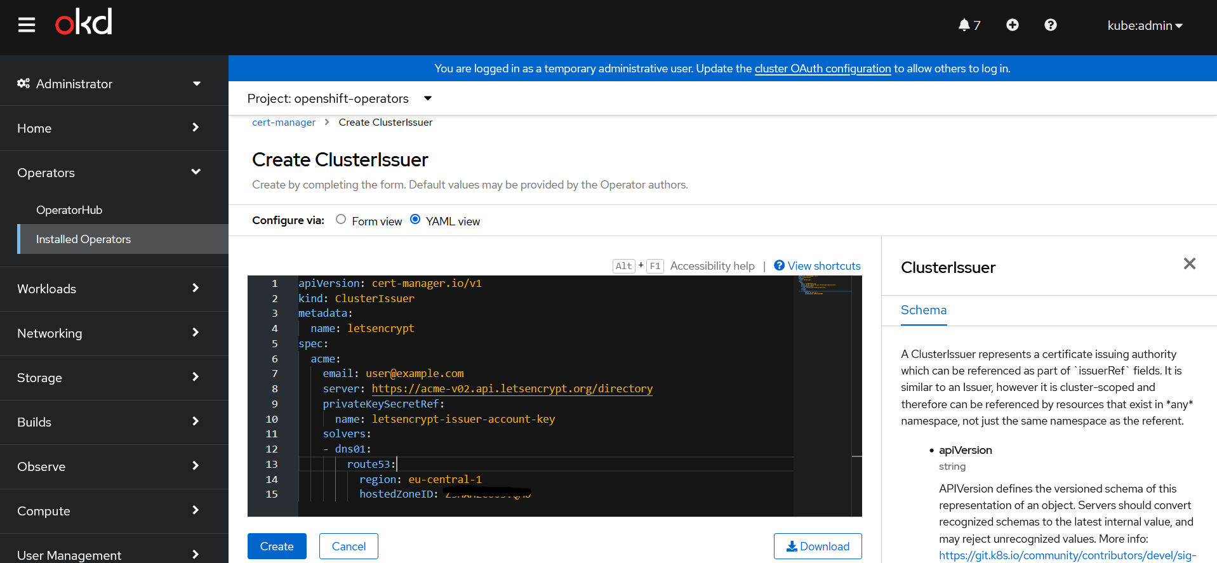Click the cluster OAuth configuration link
Screen dimensions: 1217x563
coord(823,69)
